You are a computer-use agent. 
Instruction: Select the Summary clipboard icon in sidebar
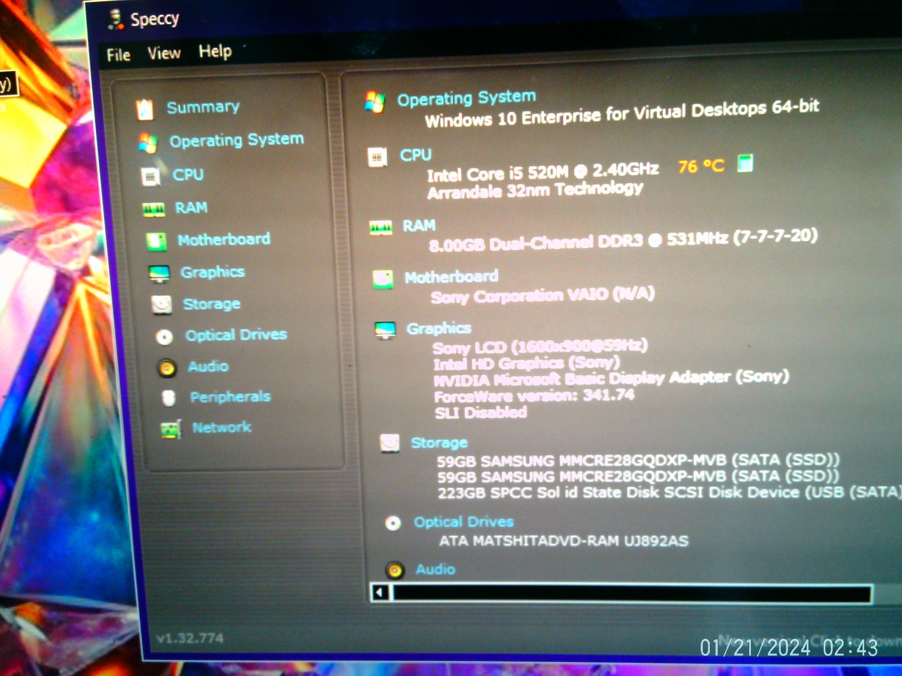[x=145, y=109]
